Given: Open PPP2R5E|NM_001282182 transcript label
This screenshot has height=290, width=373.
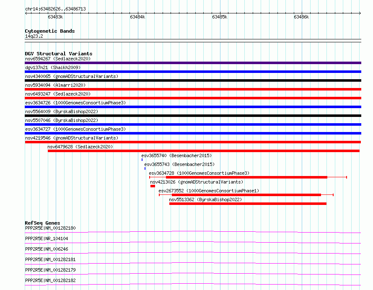Looking at the screenshot, I should 50,280.
